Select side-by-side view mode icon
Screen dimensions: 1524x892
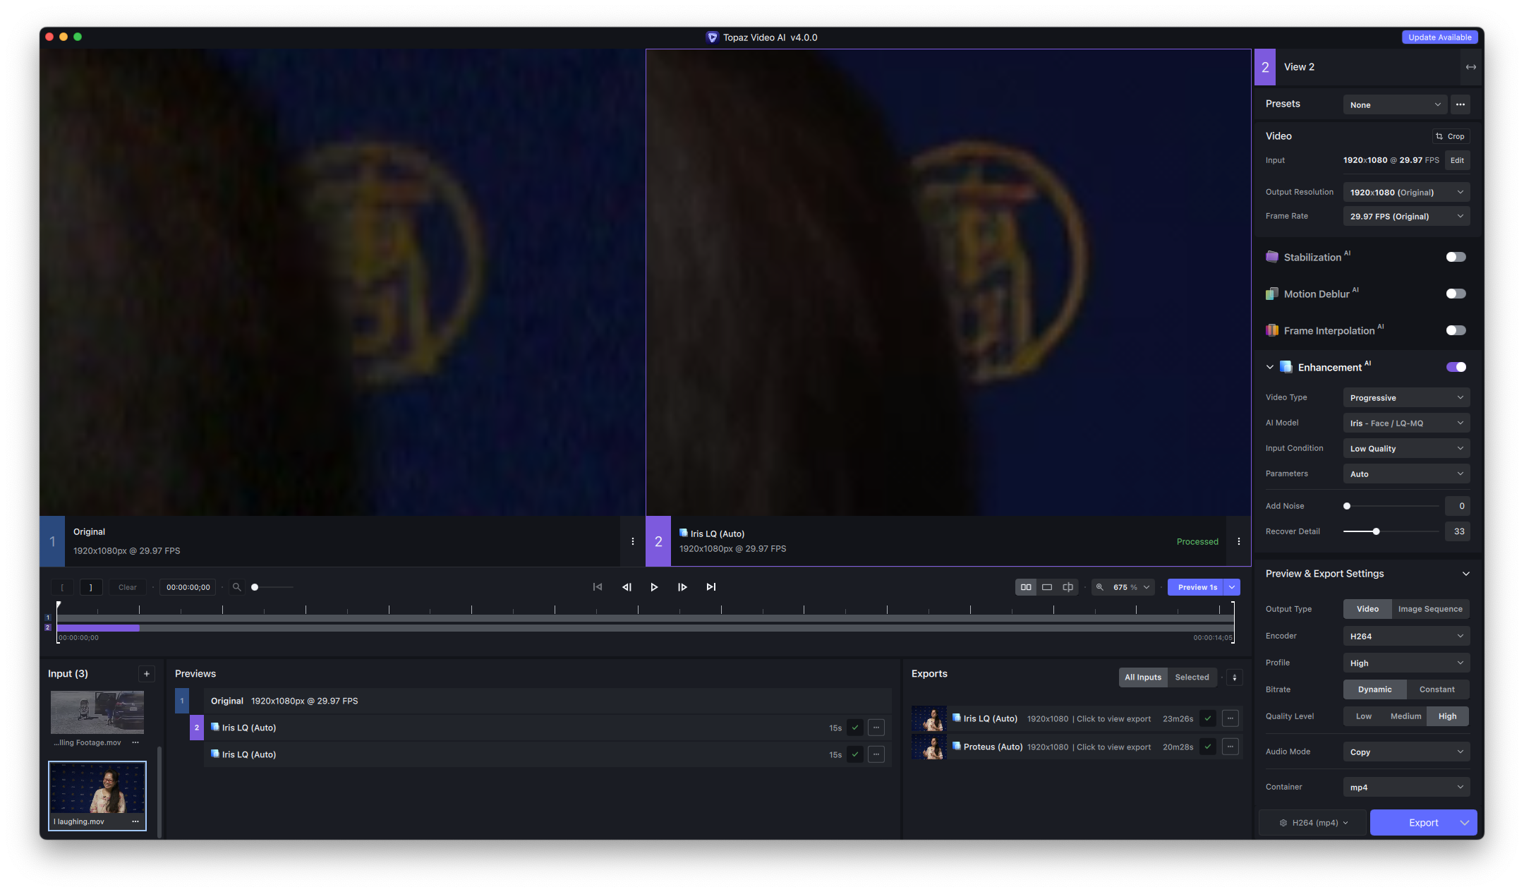(x=1026, y=587)
